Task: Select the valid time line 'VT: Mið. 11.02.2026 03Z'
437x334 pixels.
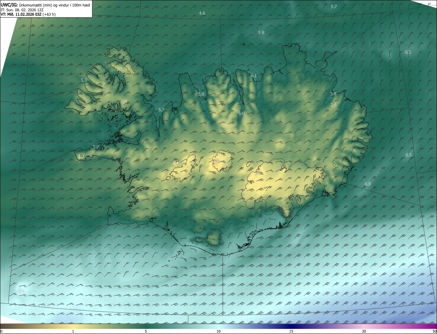Action: [21, 14]
